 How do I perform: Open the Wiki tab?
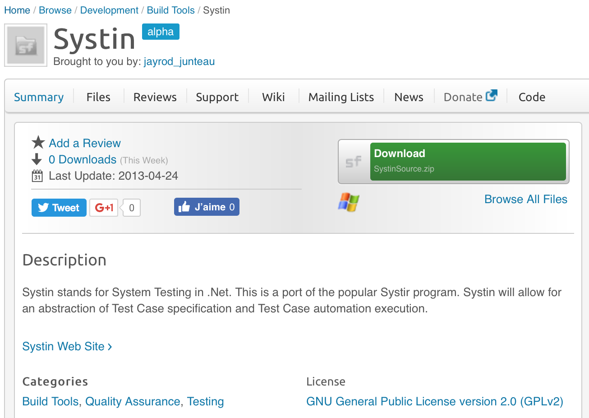(273, 97)
